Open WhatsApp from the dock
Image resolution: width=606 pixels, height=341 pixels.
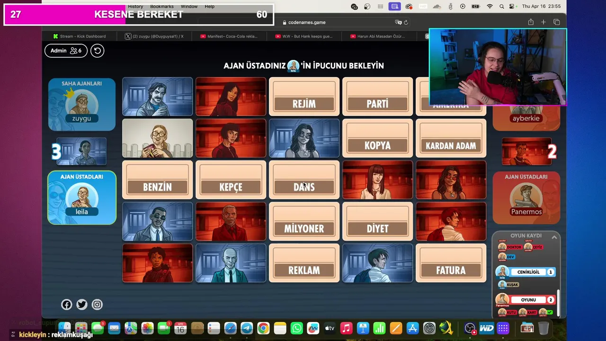click(x=297, y=328)
